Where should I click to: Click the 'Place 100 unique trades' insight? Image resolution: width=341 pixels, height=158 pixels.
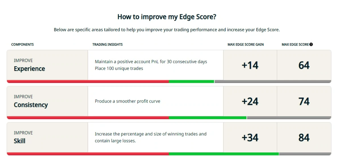click(119, 69)
